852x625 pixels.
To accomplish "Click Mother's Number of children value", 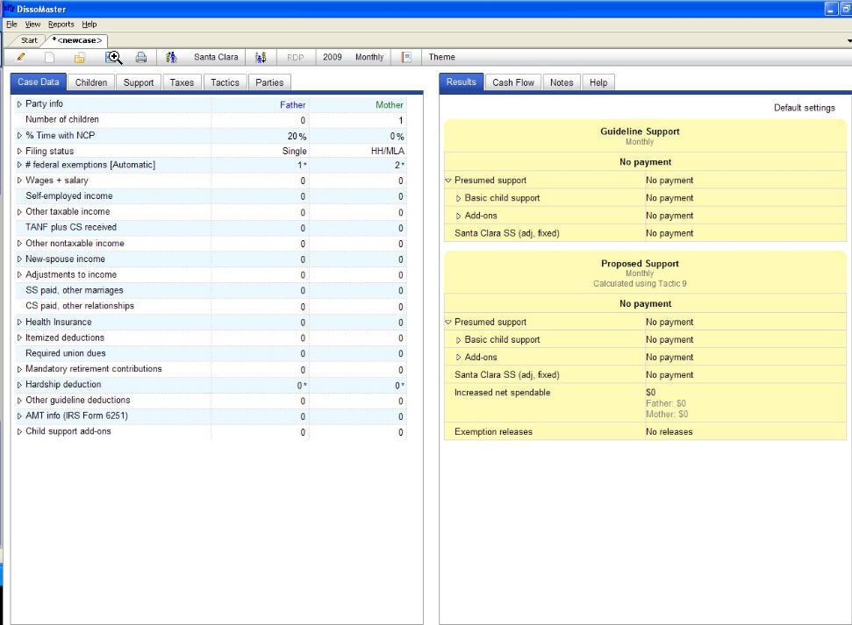I will pyautogui.click(x=400, y=120).
